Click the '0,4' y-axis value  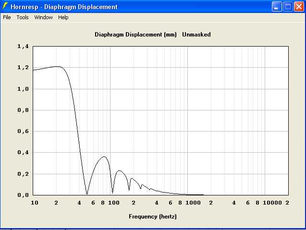click(23, 152)
